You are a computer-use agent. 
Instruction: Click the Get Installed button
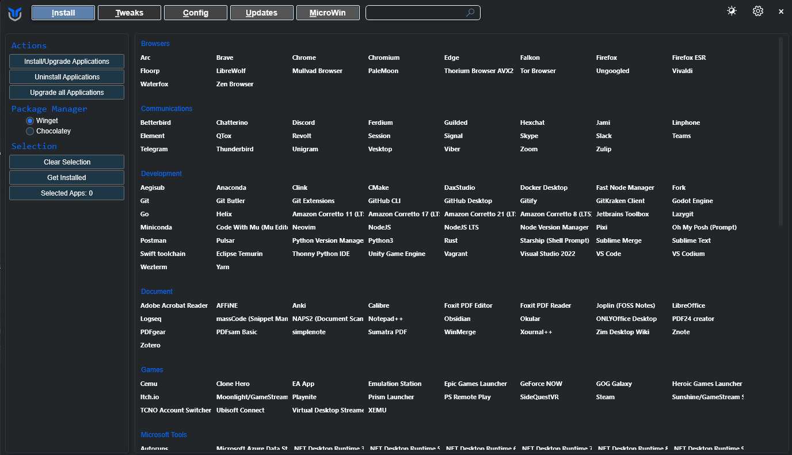[67, 178]
